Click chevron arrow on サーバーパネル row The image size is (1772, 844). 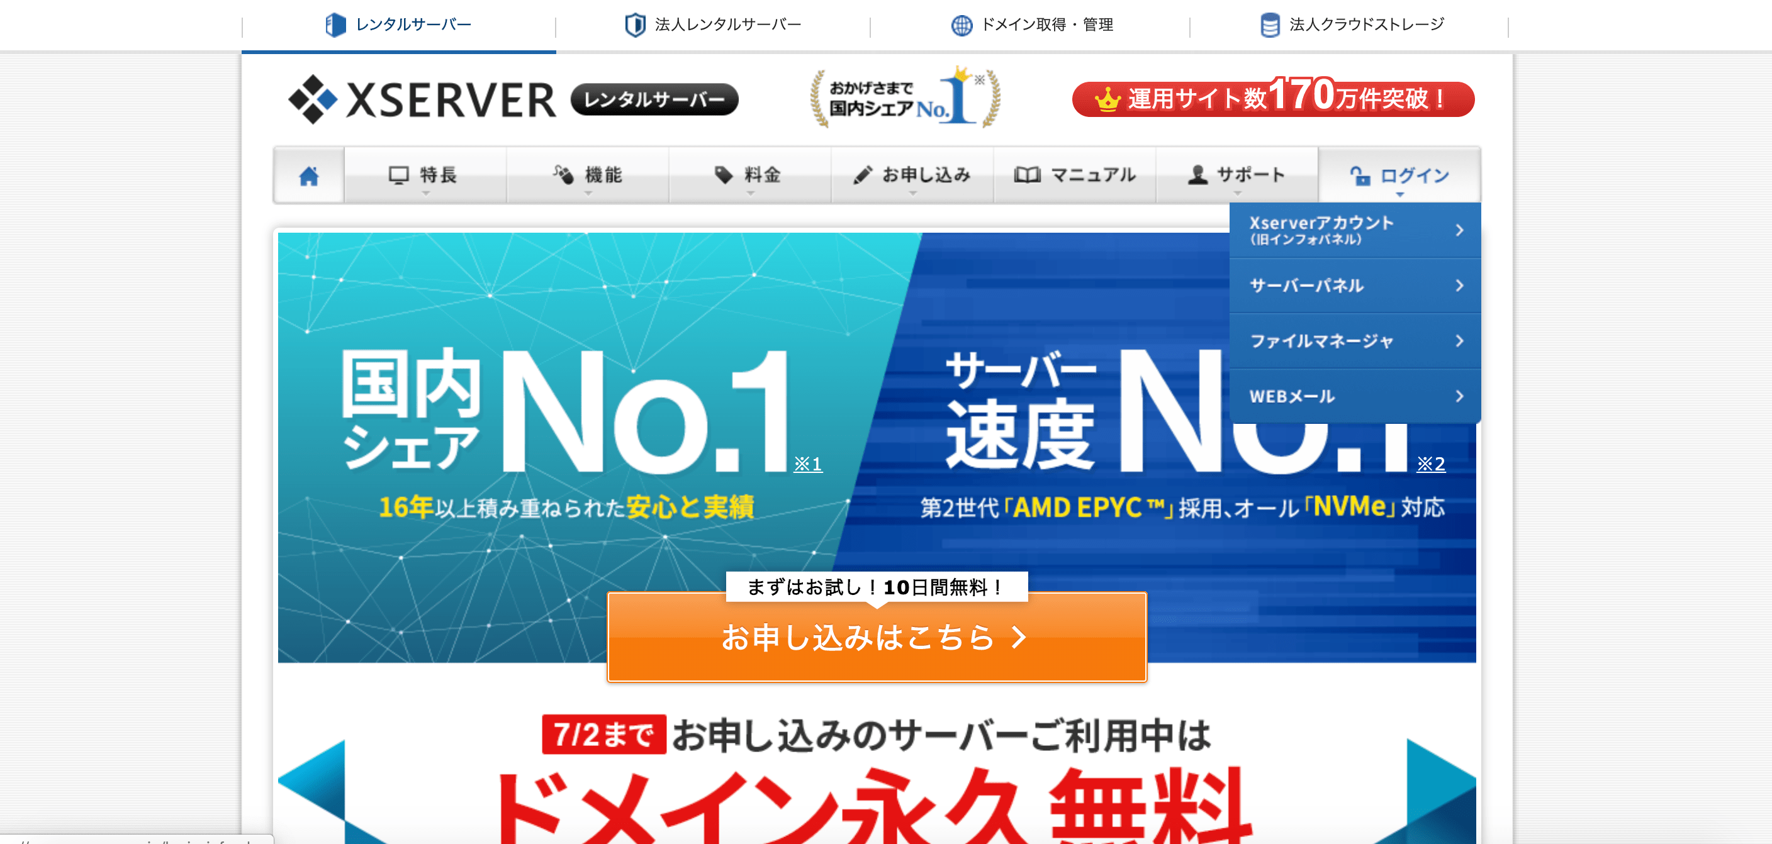pos(1460,286)
